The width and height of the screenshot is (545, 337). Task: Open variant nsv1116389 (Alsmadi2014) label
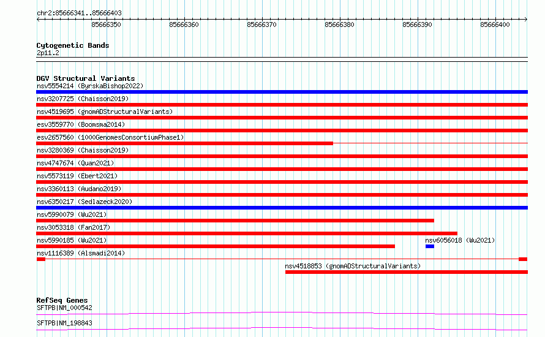click(81, 253)
